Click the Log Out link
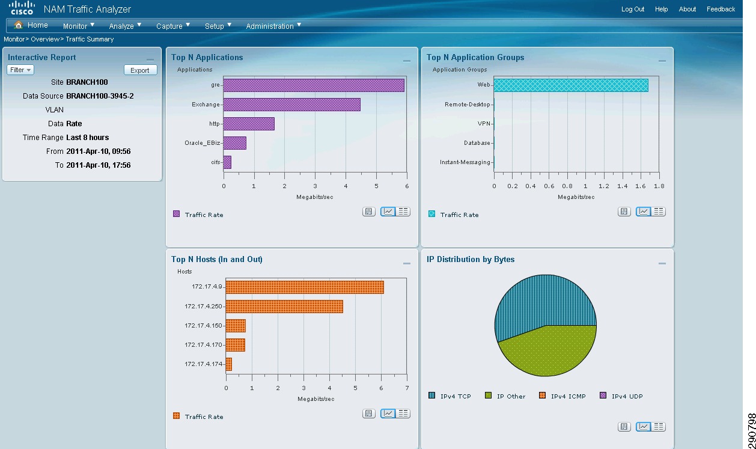This screenshot has width=756, height=449. click(633, 9)
